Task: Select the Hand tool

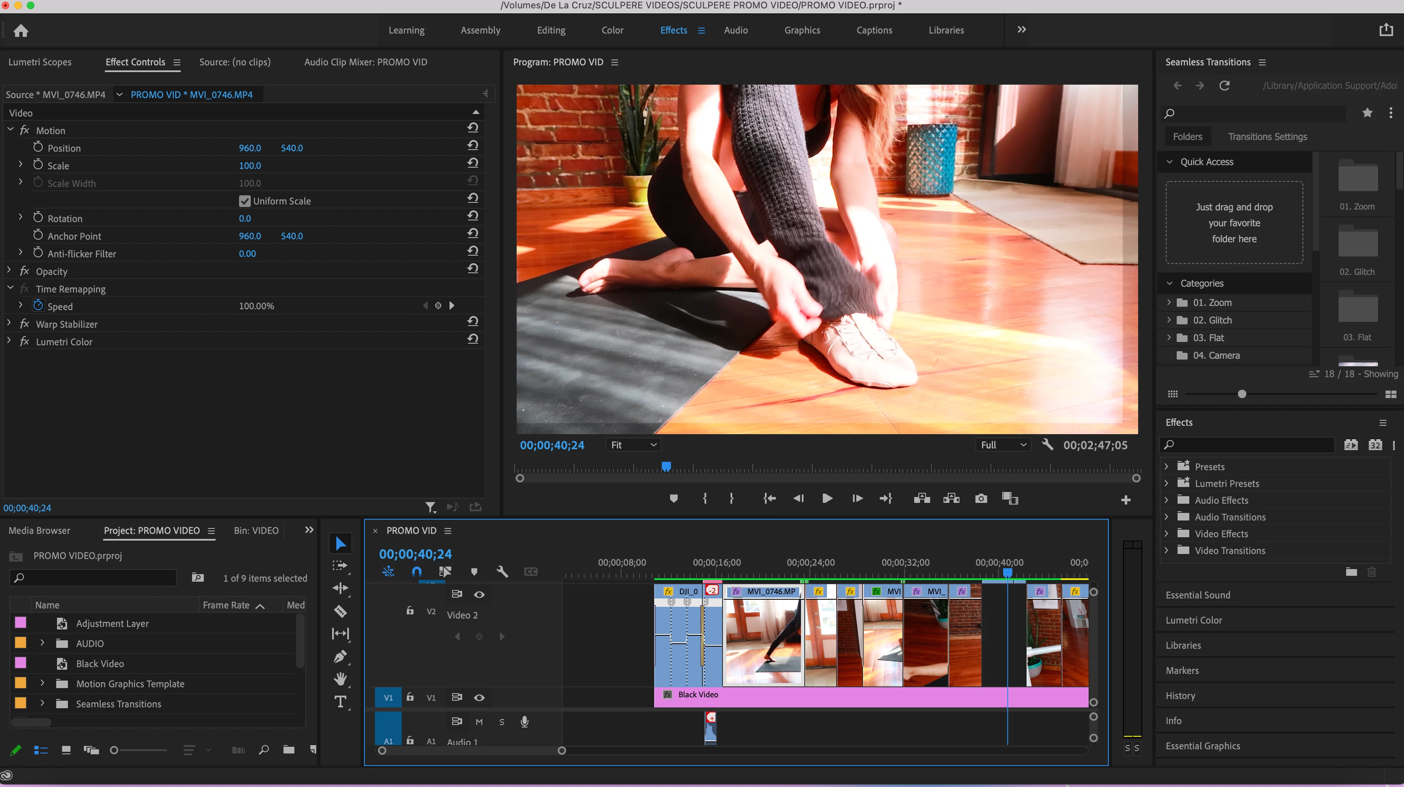Action: click(x=340, y=678)
